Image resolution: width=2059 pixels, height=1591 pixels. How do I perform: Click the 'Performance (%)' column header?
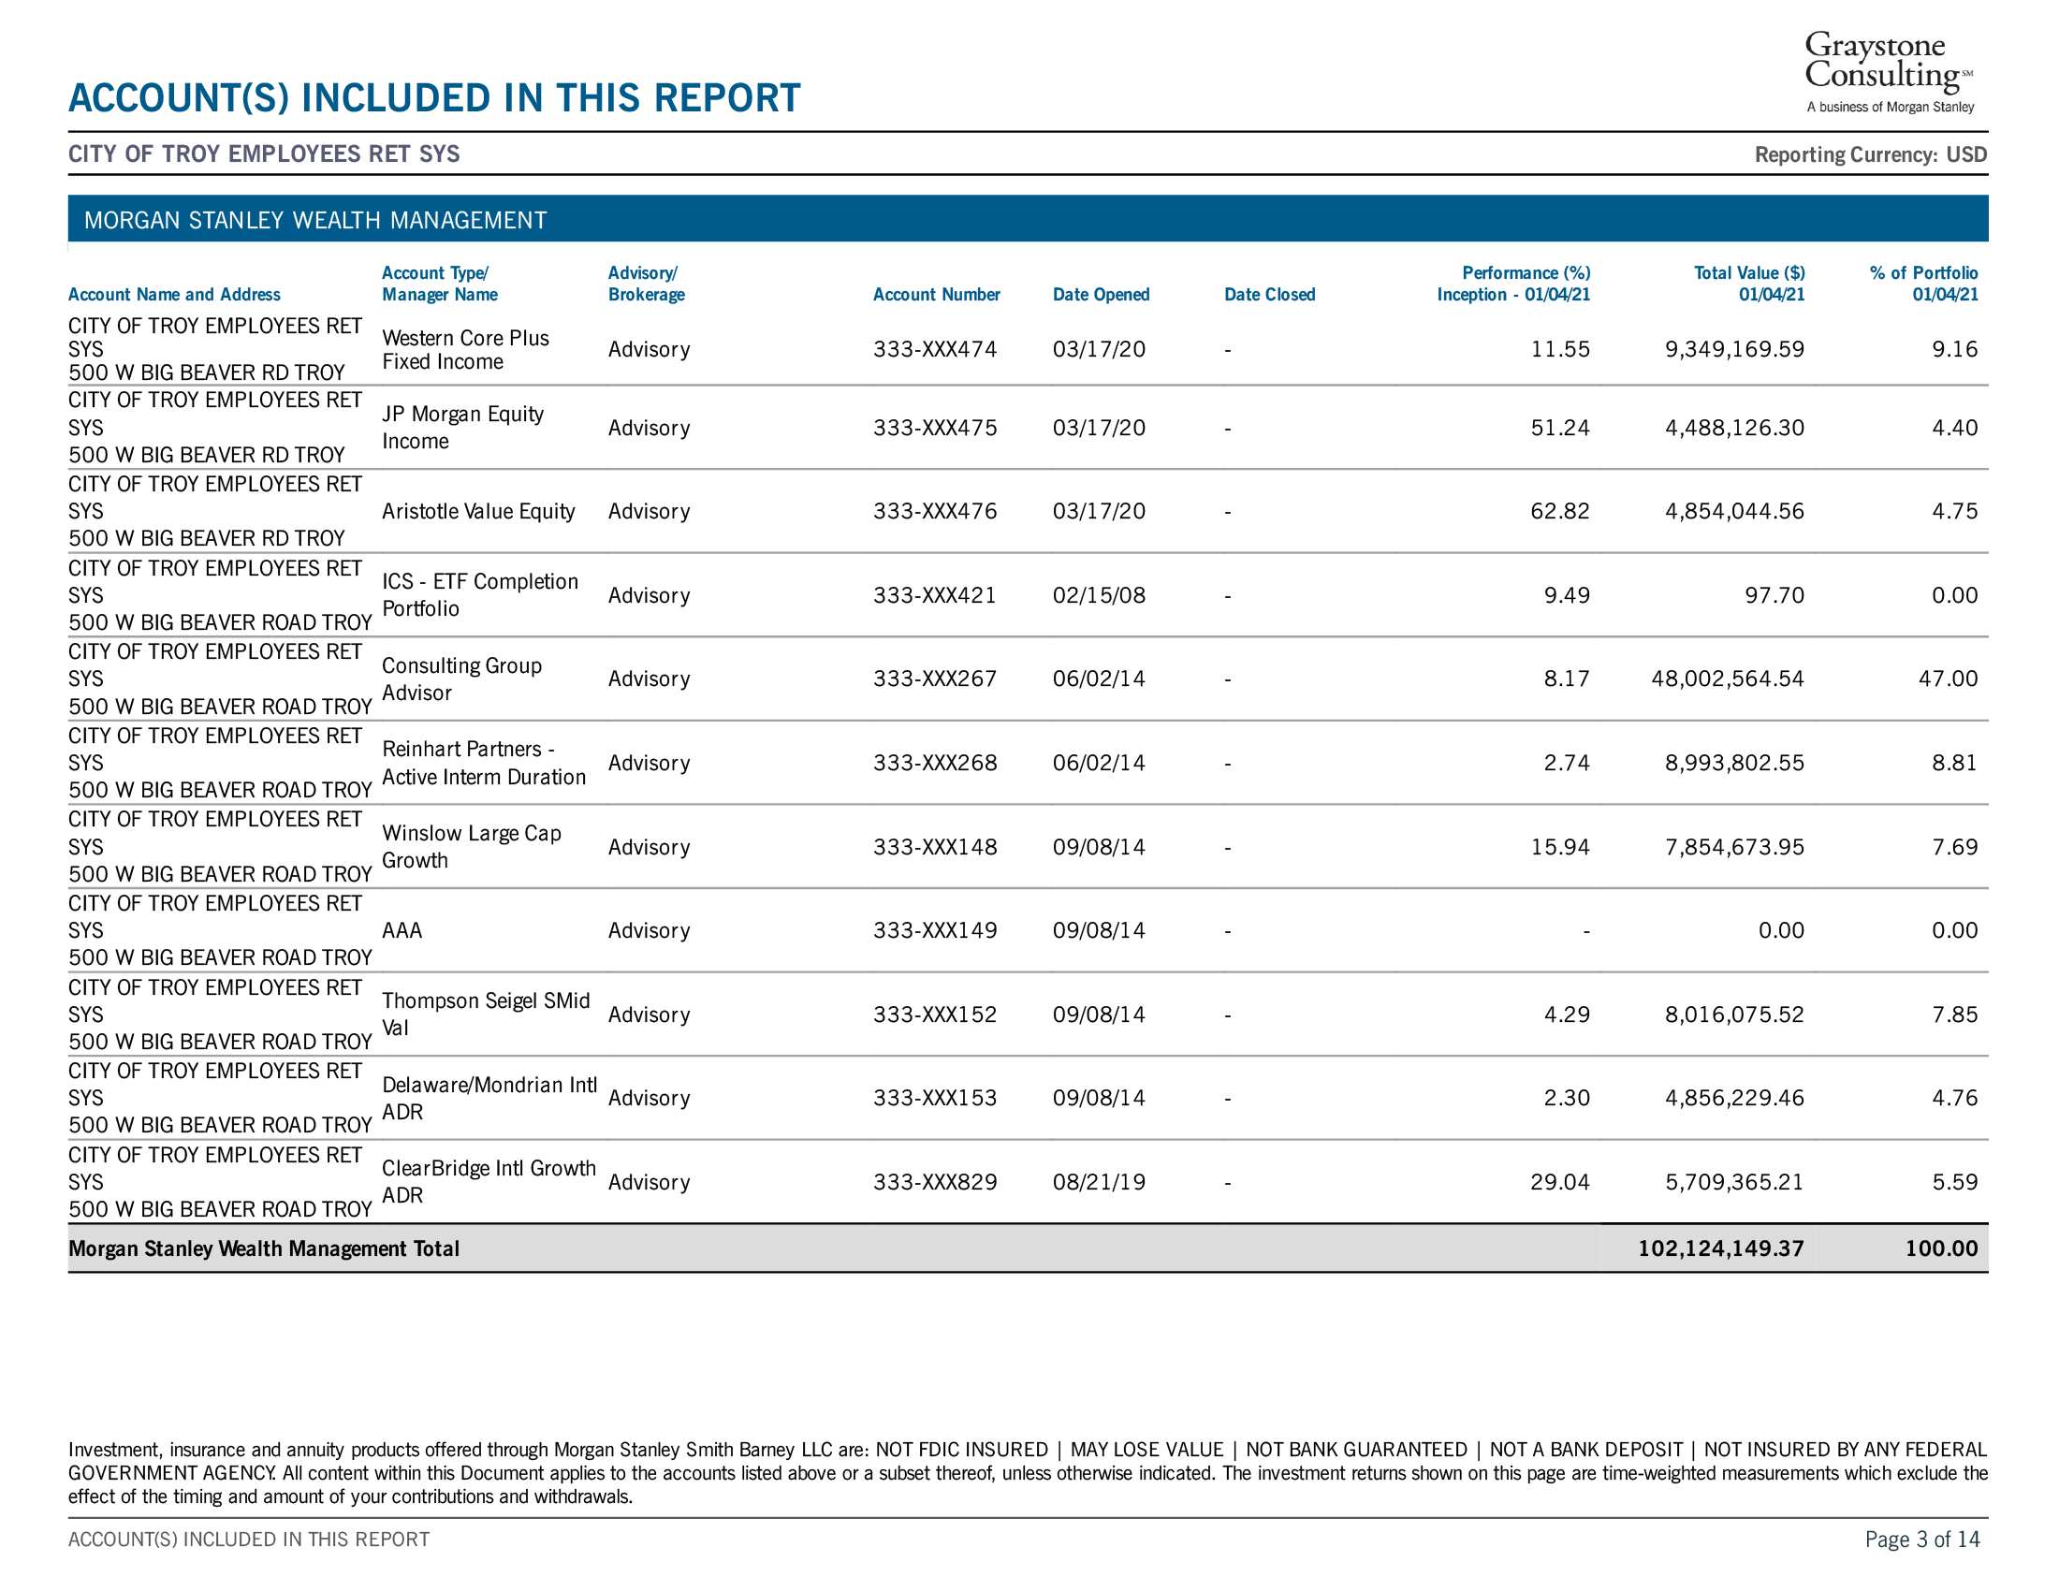(x=1513, y=284)
